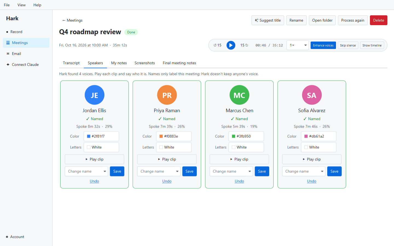Pick Marcus Chen's White letters color
This screenshot has height=246, width=394.
point(246,147)
